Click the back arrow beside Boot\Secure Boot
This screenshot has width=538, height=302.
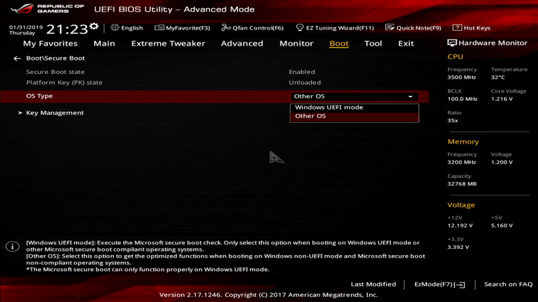[17, 58]
